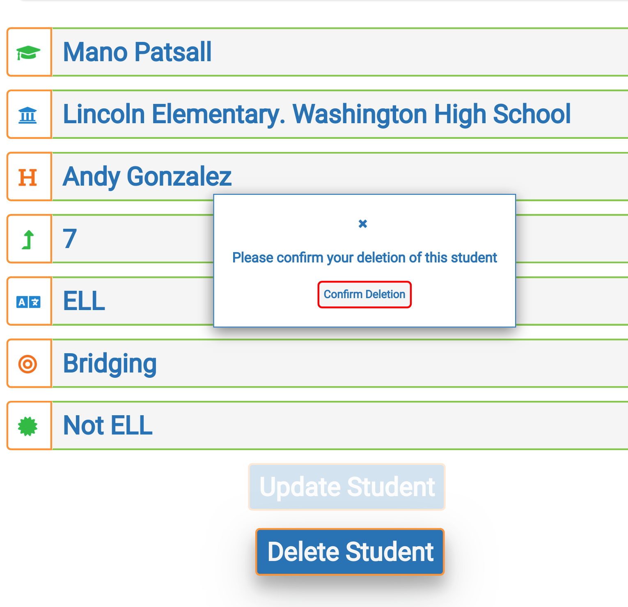Click the green grade level arrow icon
This screenshot has height=607, width=628.
pyautogui.click(x=28, y=239)
